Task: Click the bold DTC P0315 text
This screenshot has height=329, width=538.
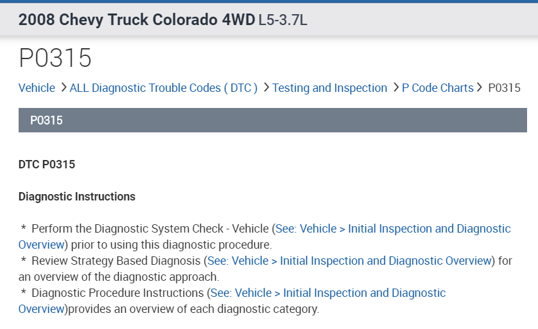Action: (47, 164)
